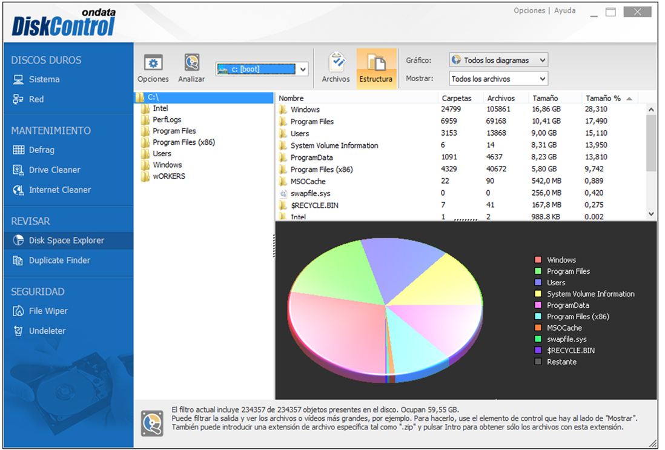Image resolution: width=665 pixels, height=450 pixels.
Task: Click System Volume Information yellow swatch
Action: [538, 294]
